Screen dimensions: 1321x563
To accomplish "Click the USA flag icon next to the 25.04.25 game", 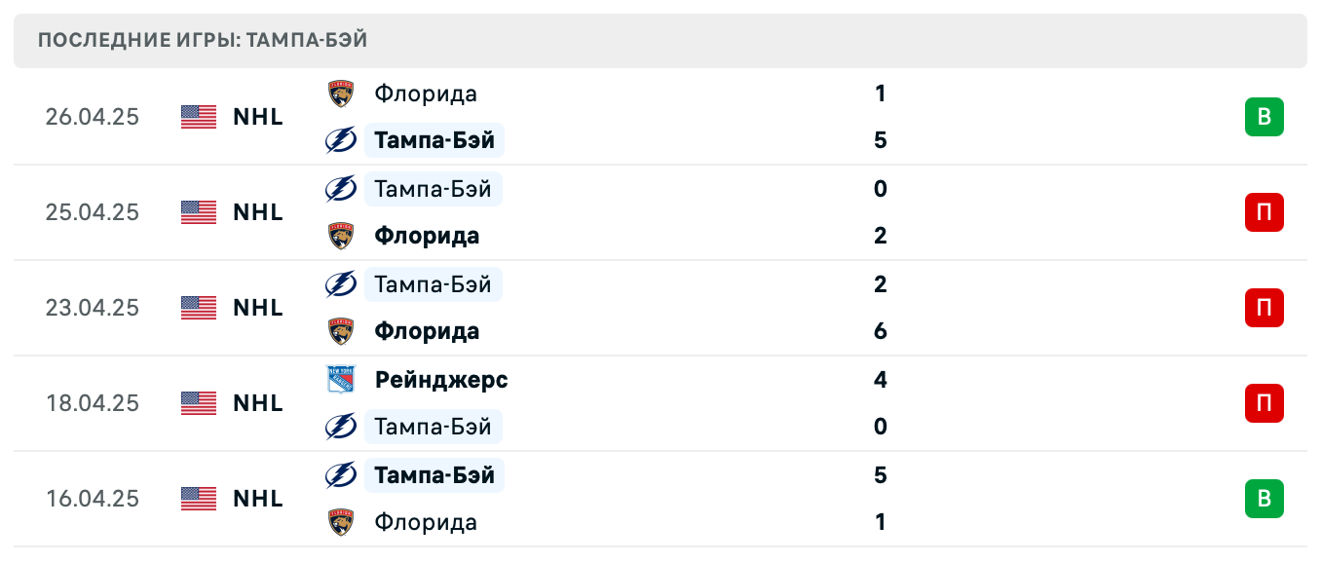I will (x=198, y=212).
